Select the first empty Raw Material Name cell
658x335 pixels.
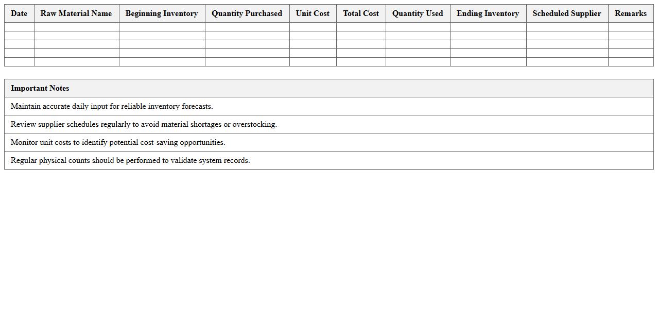click(76, 26)
